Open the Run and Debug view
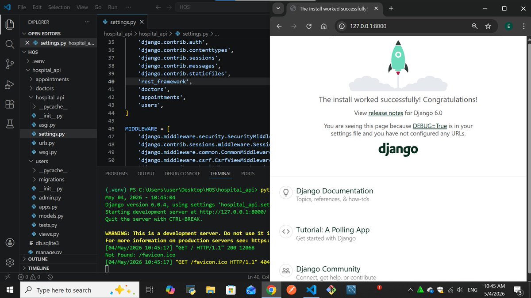The image size is (531, 298). [10, 84]
